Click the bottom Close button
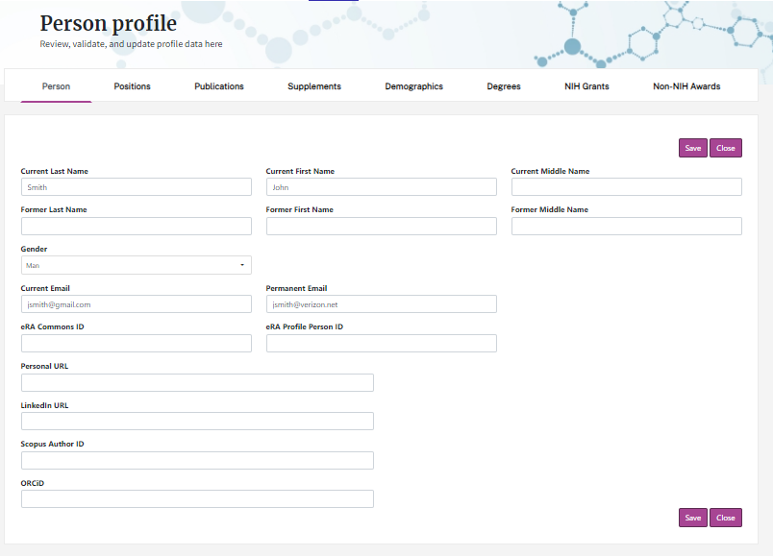The image size is (773, 556). point(726,518)
